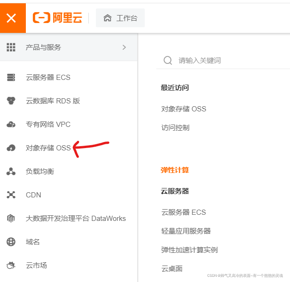This screenshot has height=282, width=290.
Task: Open 专有网络 VPC in the sidebar
Action: (48, 124)
